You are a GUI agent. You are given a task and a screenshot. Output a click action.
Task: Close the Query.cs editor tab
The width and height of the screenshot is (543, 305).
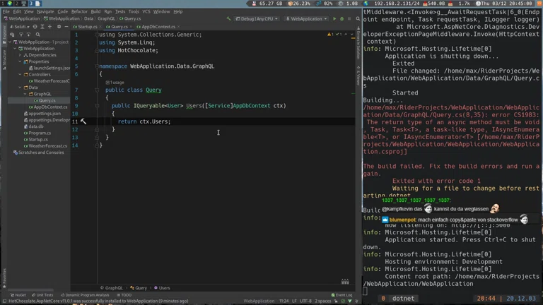coord(131,27)
